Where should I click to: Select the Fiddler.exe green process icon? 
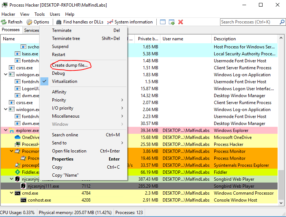[17, 172]
